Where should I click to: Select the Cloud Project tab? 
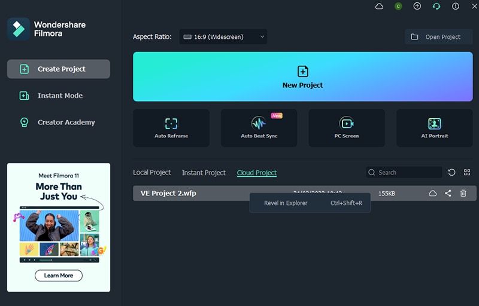[x=257, y=173]
